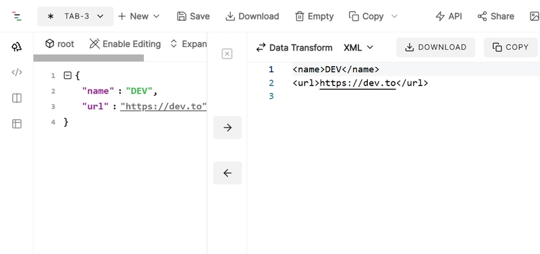Viewport: 540px width, 254px height.
Task: Open the New menu
Action: pyautogui.click(x=139, y=16)
